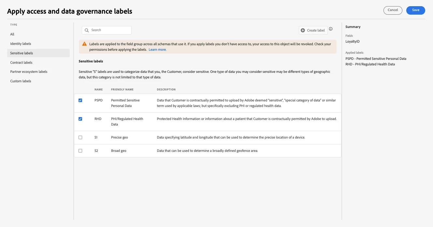Click the plus icon on Create label
Image resolution: width=433 pixels, height=227 pixels.
pos(303,30)
